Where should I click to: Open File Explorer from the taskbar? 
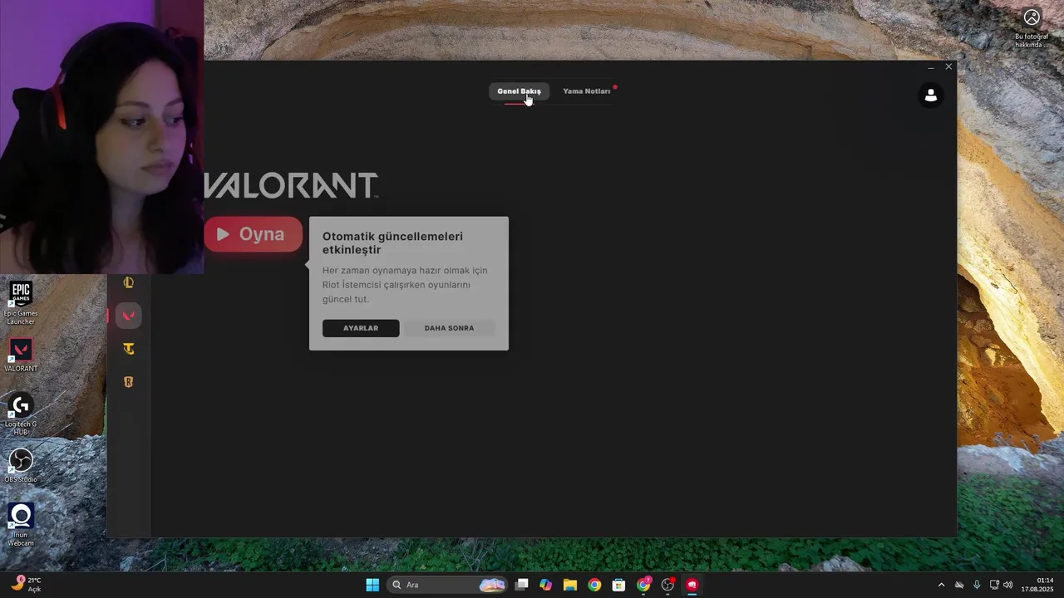(569, 585)
